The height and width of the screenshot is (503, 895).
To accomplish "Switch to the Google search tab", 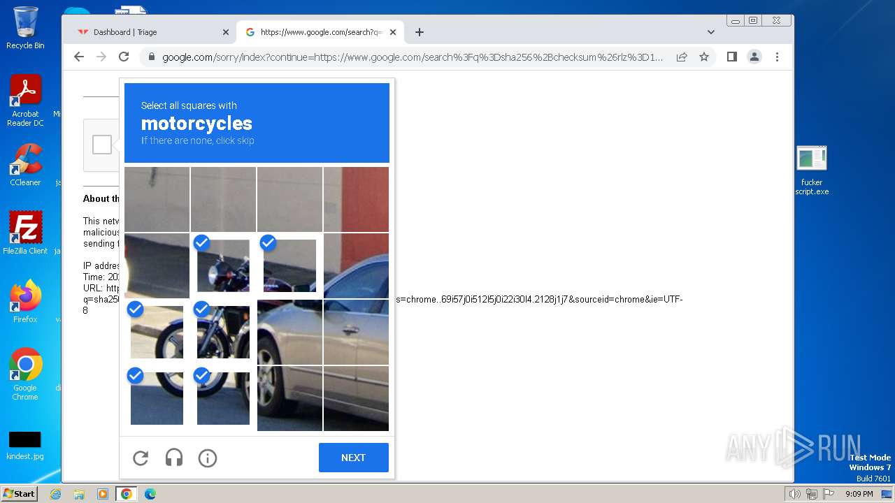I will pos(320,32).
